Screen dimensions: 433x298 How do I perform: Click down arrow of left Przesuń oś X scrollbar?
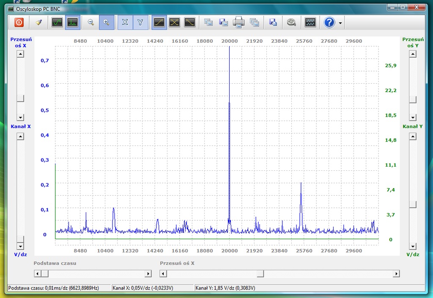pyautogui.click(x=20, y=117)
